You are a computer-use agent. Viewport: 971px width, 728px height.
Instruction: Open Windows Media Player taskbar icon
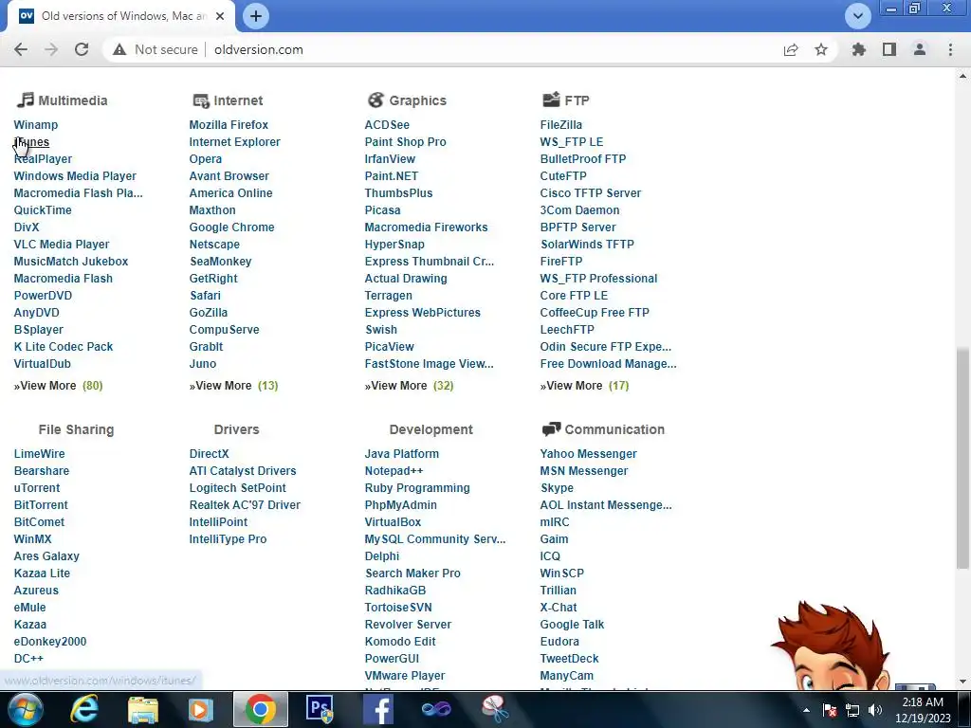coord(201,709)
